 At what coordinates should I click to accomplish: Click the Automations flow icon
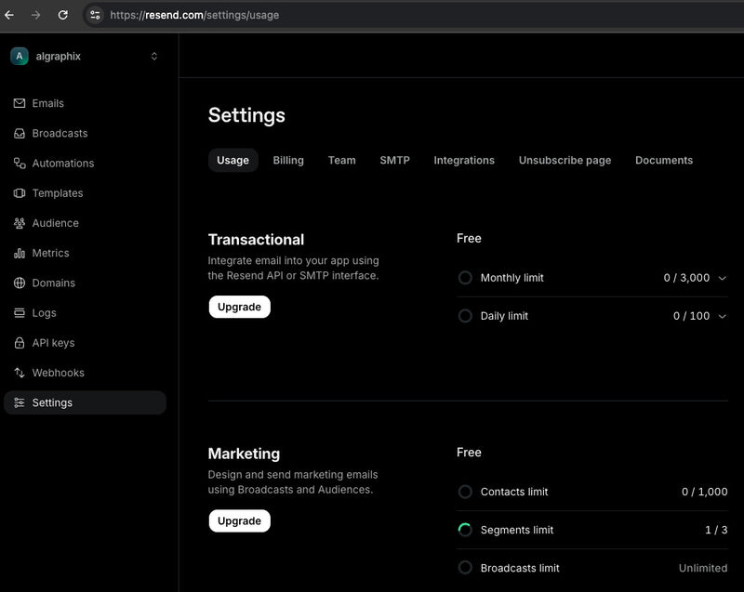[x=20, y=163]
